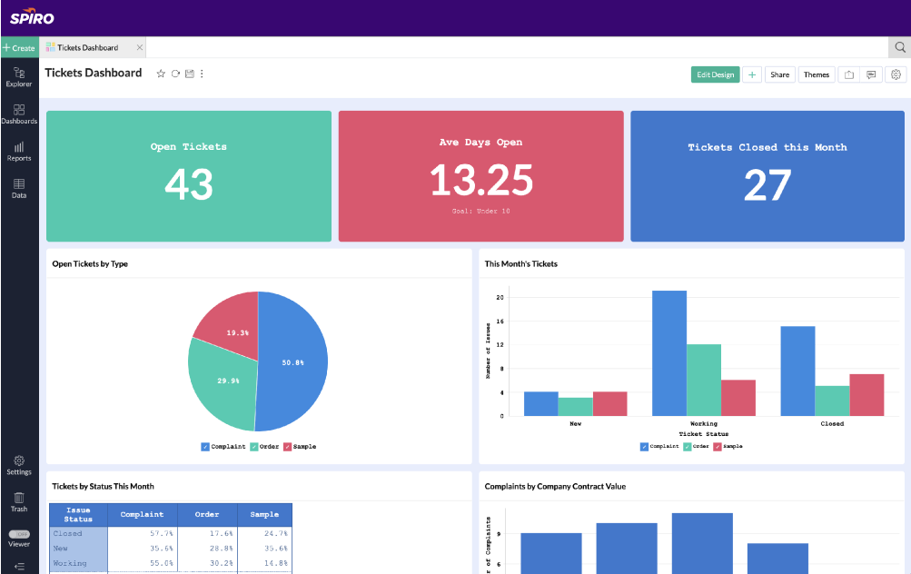The width and height of the screenshot is (911, 574).
Task: Open the more options vertical dots menu
Action: pyautogui.click(x=202, y=74)
